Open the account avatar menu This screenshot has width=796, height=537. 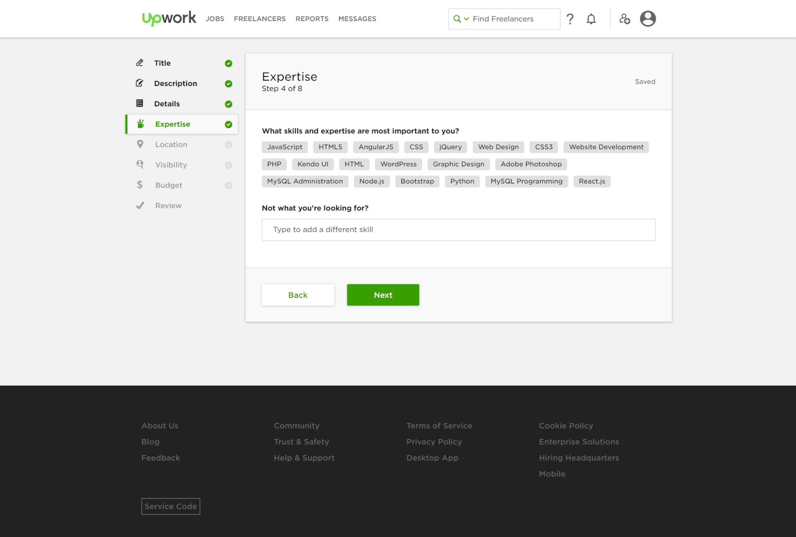pos(648,19)
